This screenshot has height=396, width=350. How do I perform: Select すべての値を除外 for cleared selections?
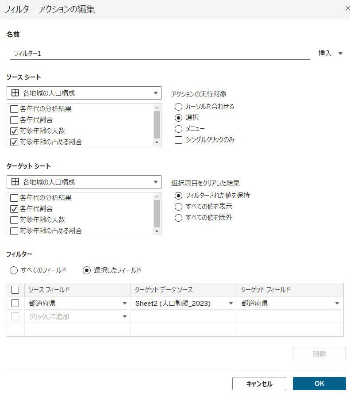click(178, 218)
